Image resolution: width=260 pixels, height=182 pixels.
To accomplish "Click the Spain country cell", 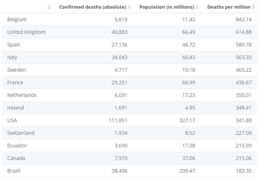I will tap(14, 45).
